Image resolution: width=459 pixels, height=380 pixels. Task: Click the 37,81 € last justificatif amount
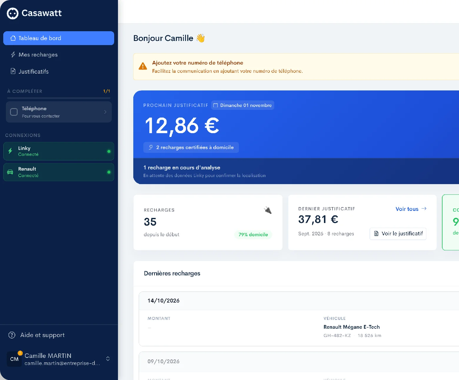click(x=318, y=219)
